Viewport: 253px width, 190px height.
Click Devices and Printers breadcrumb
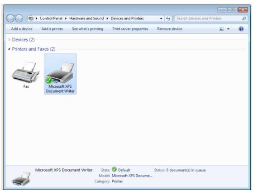pos(127,19)
